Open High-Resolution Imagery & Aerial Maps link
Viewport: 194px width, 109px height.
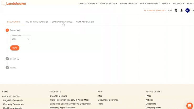pyautogui.click(x=70, y=100)
